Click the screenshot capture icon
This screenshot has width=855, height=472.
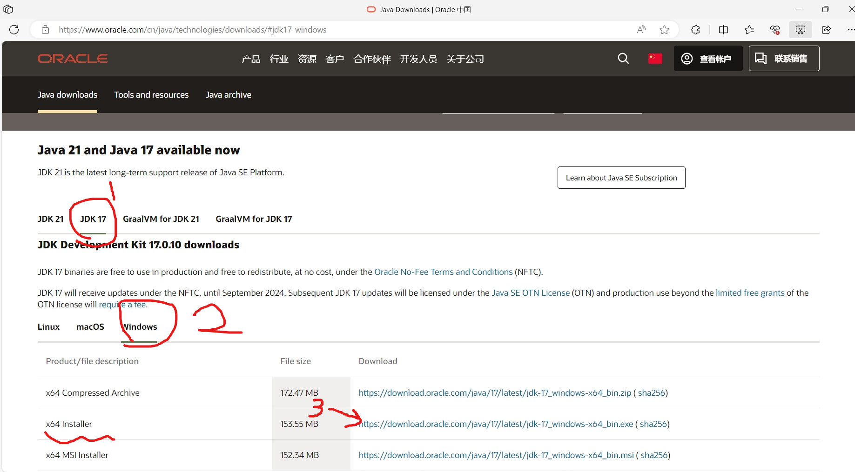pyautogui.click(x=801, y=30)
